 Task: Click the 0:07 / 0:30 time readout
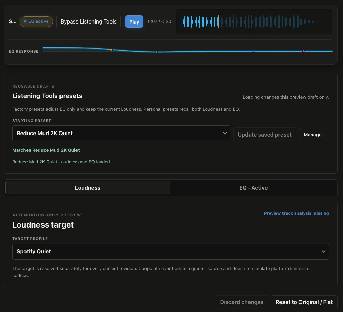coord(159,21)
